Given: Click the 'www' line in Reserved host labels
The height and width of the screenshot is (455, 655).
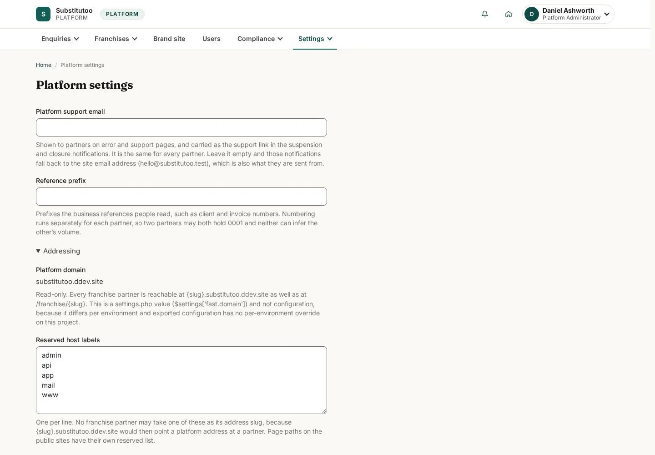Looking at the screenshot, I should [x=50, y=395].
